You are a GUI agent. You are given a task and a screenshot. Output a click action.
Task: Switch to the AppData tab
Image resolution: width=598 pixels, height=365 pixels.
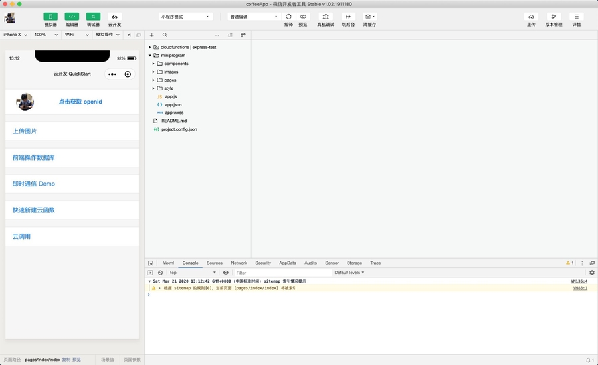click(x=288, y=263)
